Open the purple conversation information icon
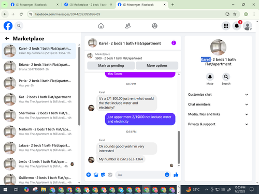Screen dimensions: 259x194 [174, 43]
